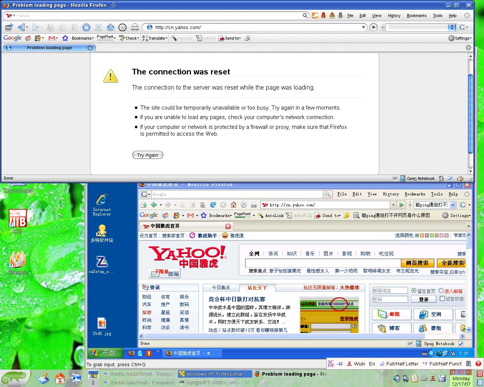Open the Bookmarks menu in inner XP Firefox

point(415,194)
